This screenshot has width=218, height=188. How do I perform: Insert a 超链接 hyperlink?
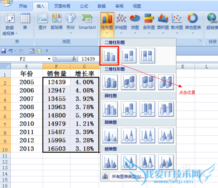click(212, 22)
